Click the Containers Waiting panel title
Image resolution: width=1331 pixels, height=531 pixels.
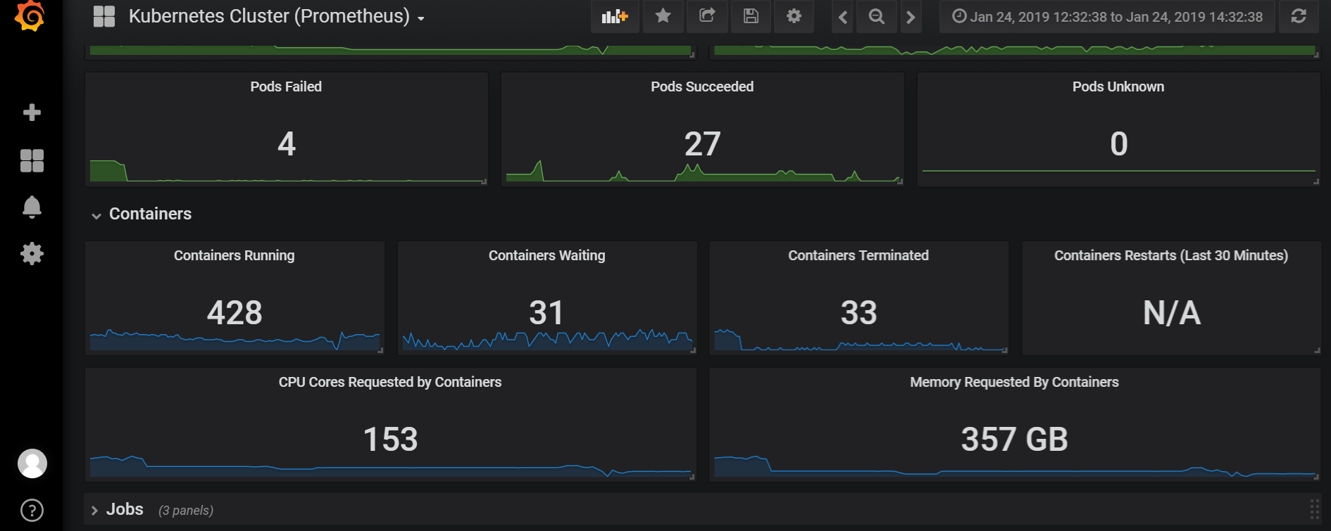547,255
